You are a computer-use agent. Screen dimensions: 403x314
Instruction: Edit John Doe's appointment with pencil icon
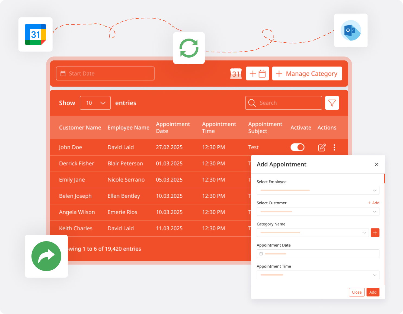tap(322, 147)
